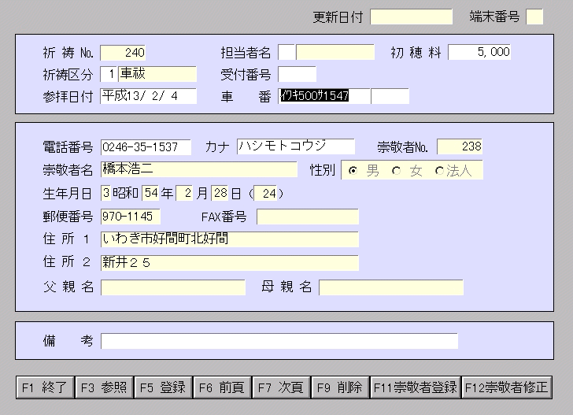The width and height of the screenshot is (573, 415).
Task: Click the 父親名 input field
Action: click(x=173, y=287)
